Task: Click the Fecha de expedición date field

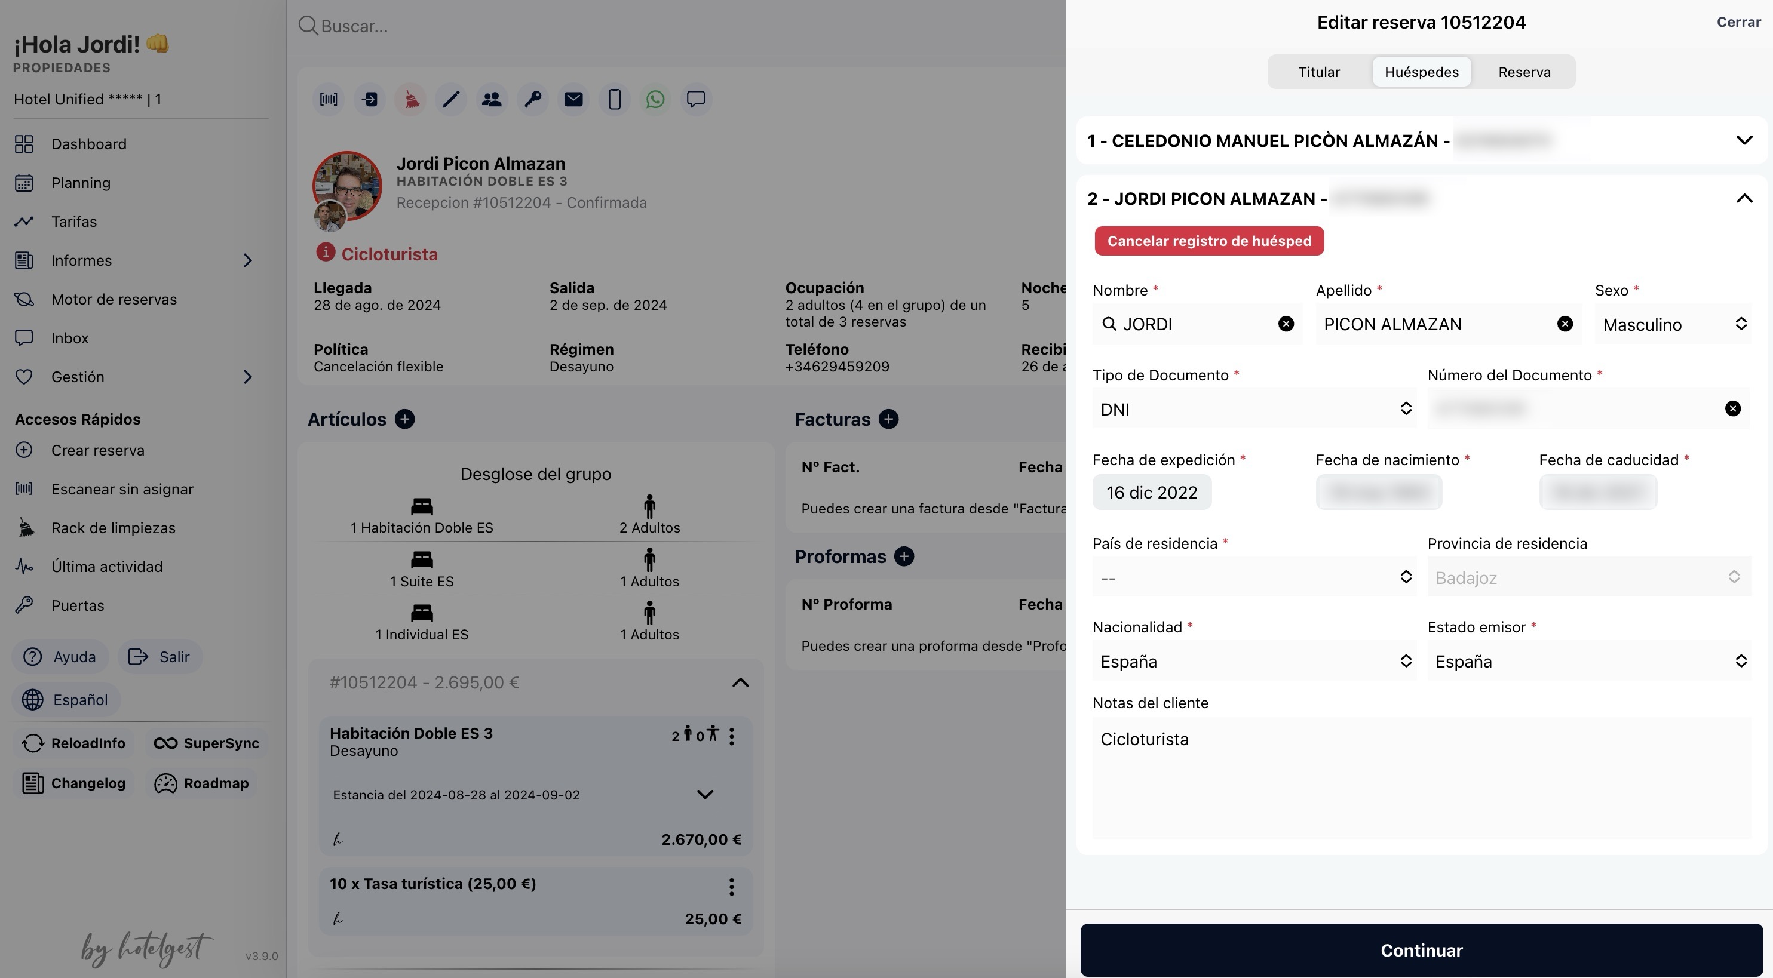Action: [1152, 493]
